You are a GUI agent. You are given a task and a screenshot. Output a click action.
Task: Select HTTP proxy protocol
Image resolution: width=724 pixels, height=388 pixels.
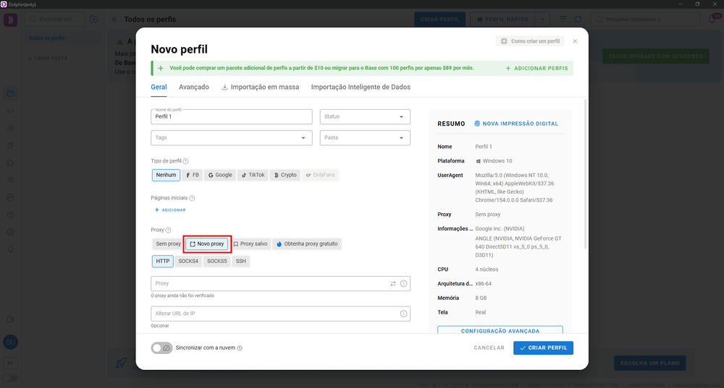[162, 262]
